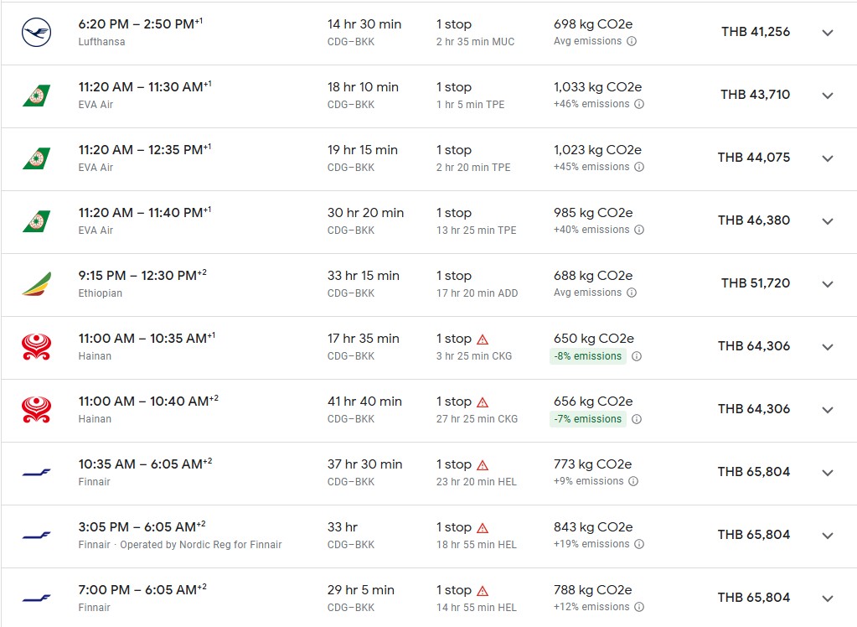Screen dimensions: 857x627
Task: Click emissions info icon on Lufthansa flight
Action: coord(632,41)
